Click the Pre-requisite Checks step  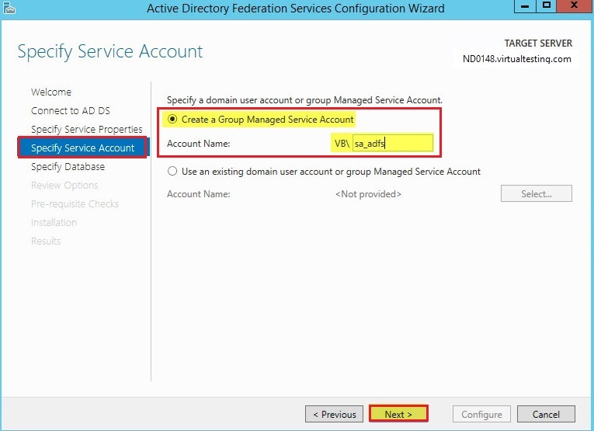point(75,203)
